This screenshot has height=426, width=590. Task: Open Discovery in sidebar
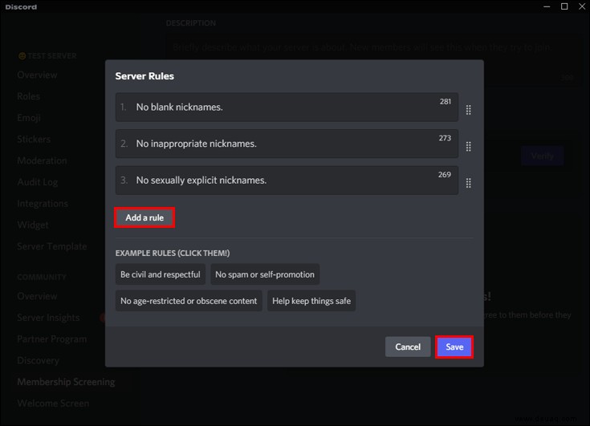tap(38, 360)
